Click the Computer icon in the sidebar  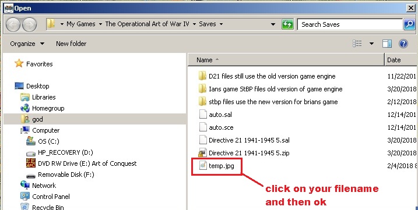25,130
